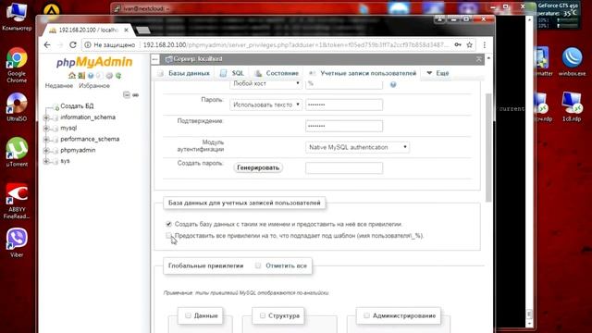
Task: Uncheck create database with same name checkbox
Action: pos(168,224)
